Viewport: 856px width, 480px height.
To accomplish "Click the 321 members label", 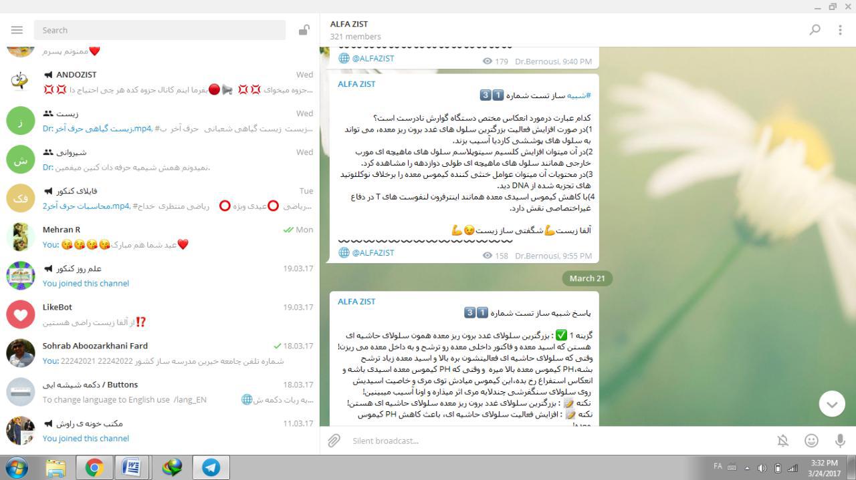I will (x=355, y=37).
